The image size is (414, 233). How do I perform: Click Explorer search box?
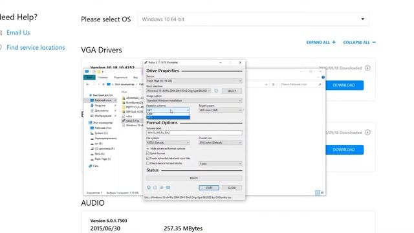click(x=301, y=84)
